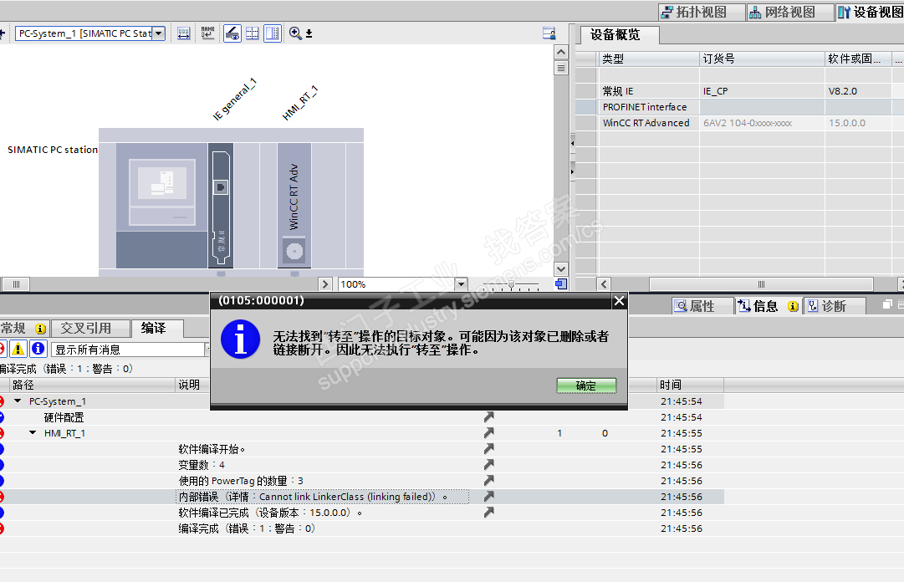Click go-to arrow on HMI_RT_1 row
904x582 pixels.
pos(489,432)
